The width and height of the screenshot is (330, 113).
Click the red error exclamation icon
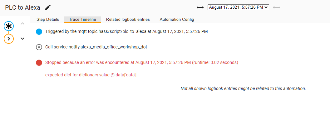(39, 63)
